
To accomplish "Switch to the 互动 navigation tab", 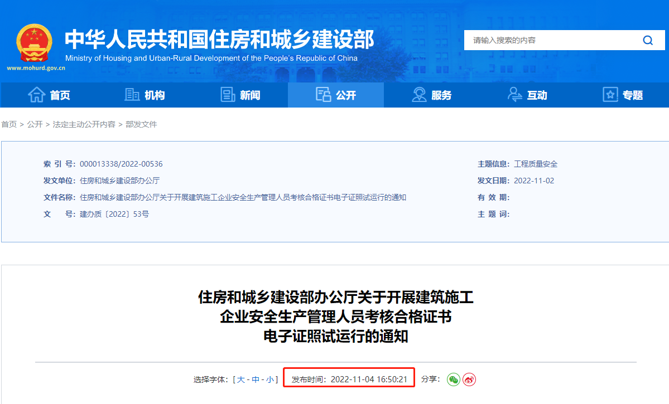I will 527,95.
